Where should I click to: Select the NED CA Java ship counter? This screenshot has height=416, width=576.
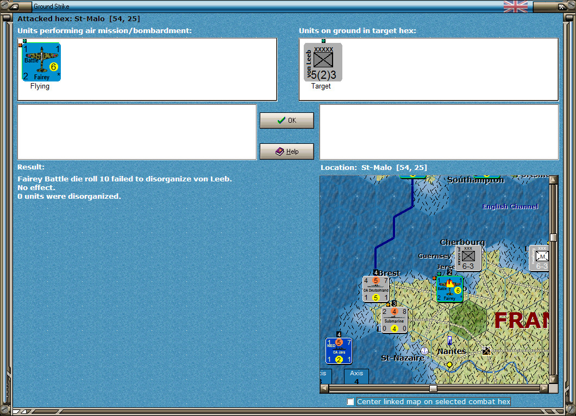(339, 351)
